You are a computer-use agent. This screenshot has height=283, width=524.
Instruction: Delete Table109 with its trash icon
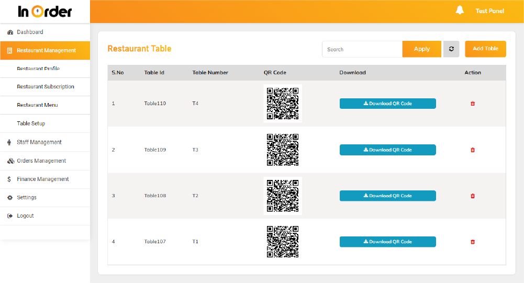[x=473, y=150]
